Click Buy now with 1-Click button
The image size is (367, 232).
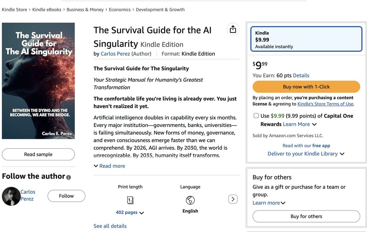[x=306, y=87]
